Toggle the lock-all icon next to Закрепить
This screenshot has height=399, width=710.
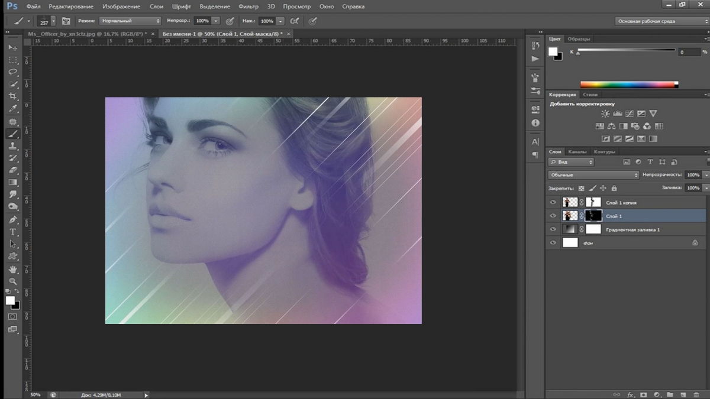pos(614,189)
